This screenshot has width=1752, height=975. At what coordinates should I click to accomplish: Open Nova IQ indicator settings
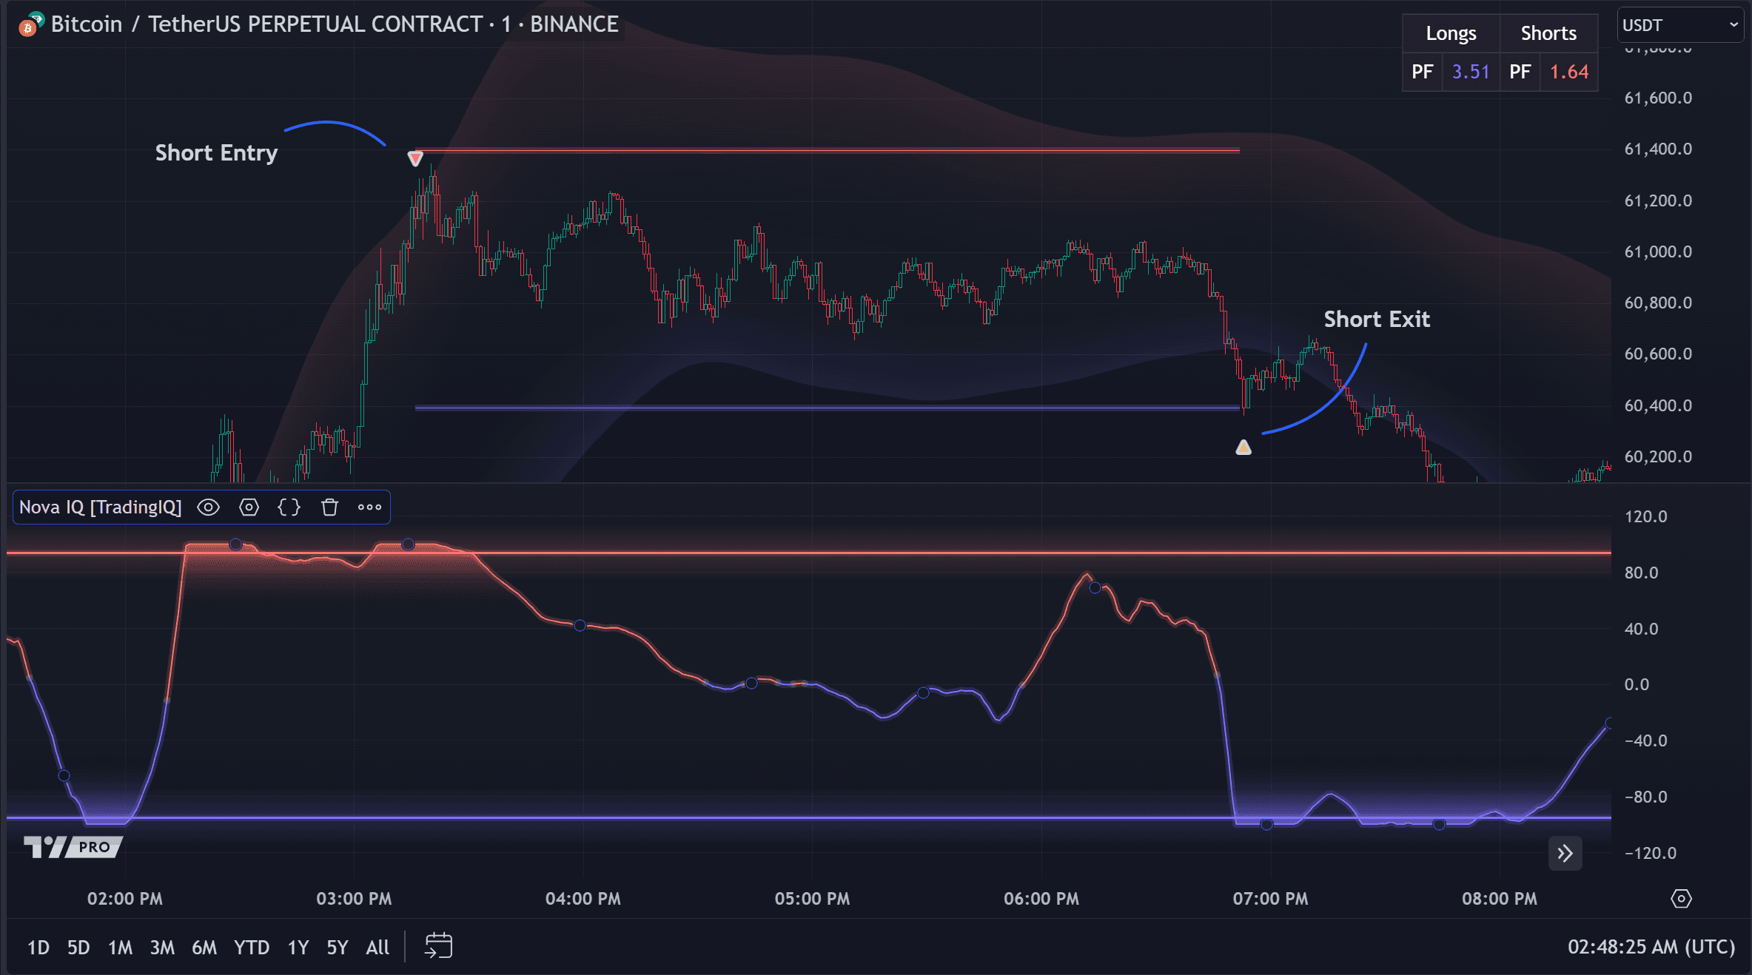pyautogui.click(x=249, y=507)
